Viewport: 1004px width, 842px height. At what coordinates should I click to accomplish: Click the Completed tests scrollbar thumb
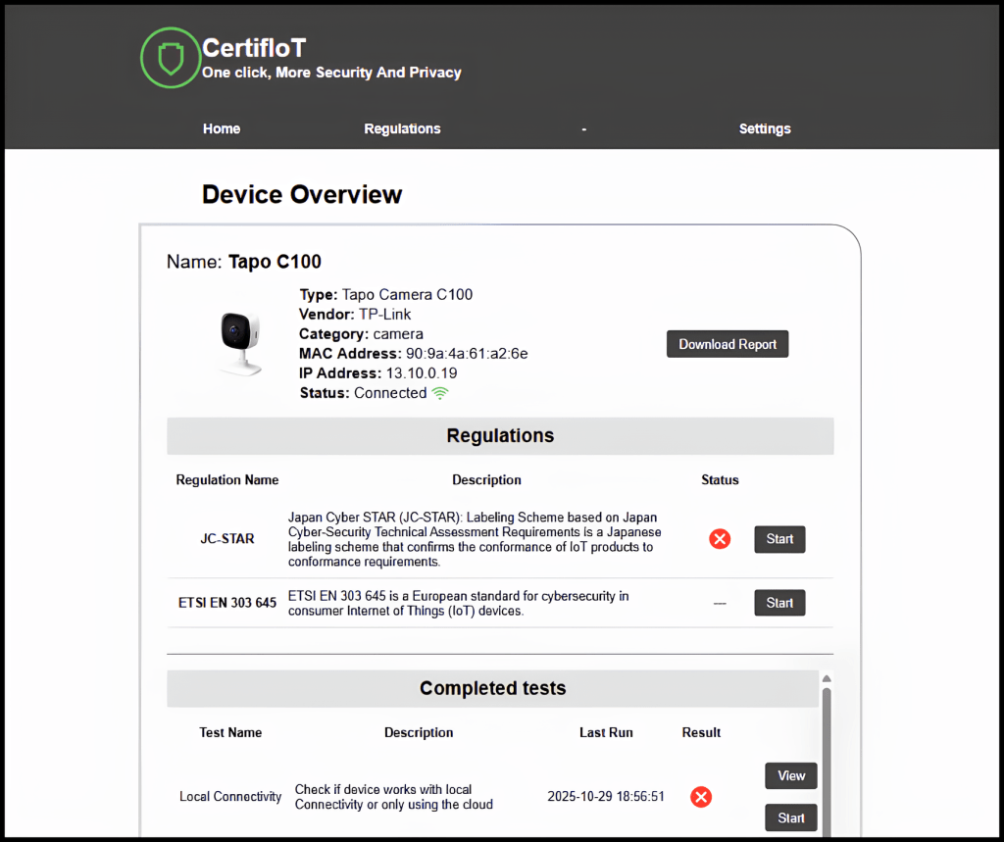pos(827,755)
